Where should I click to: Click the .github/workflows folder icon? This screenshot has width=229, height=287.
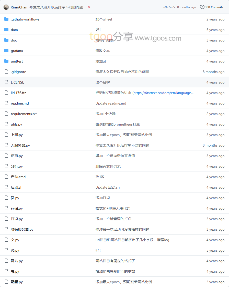pyautogui.click(x=6, y=19)
